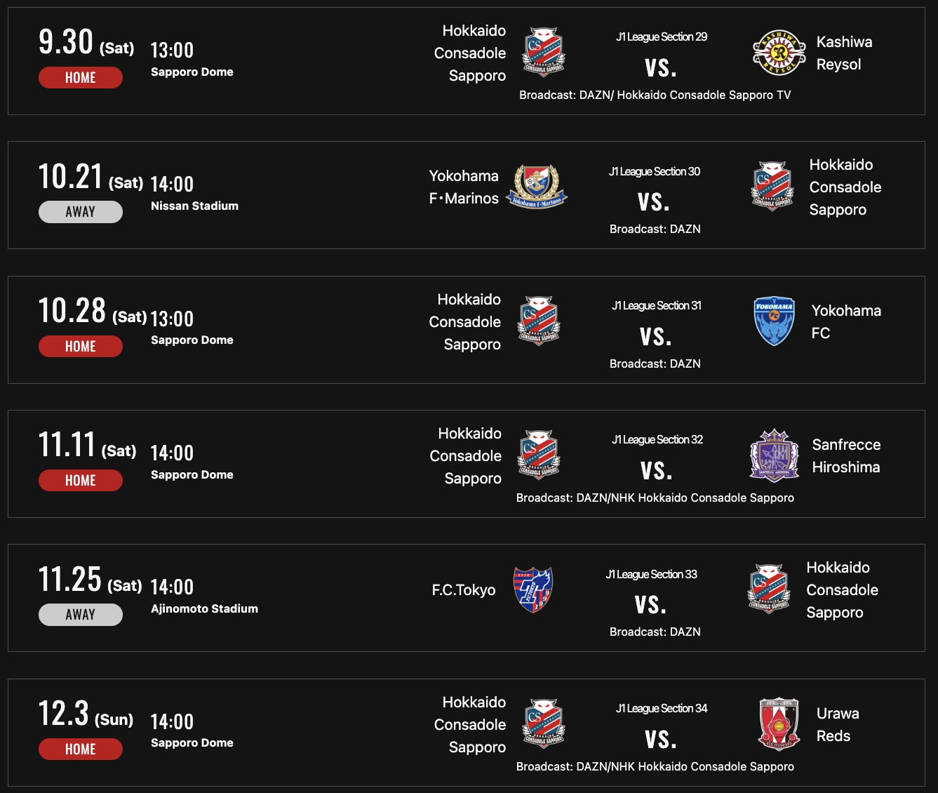Click the Sanfrecce Hiroshima club crest

pyautogui.click(x=775, y=455)
